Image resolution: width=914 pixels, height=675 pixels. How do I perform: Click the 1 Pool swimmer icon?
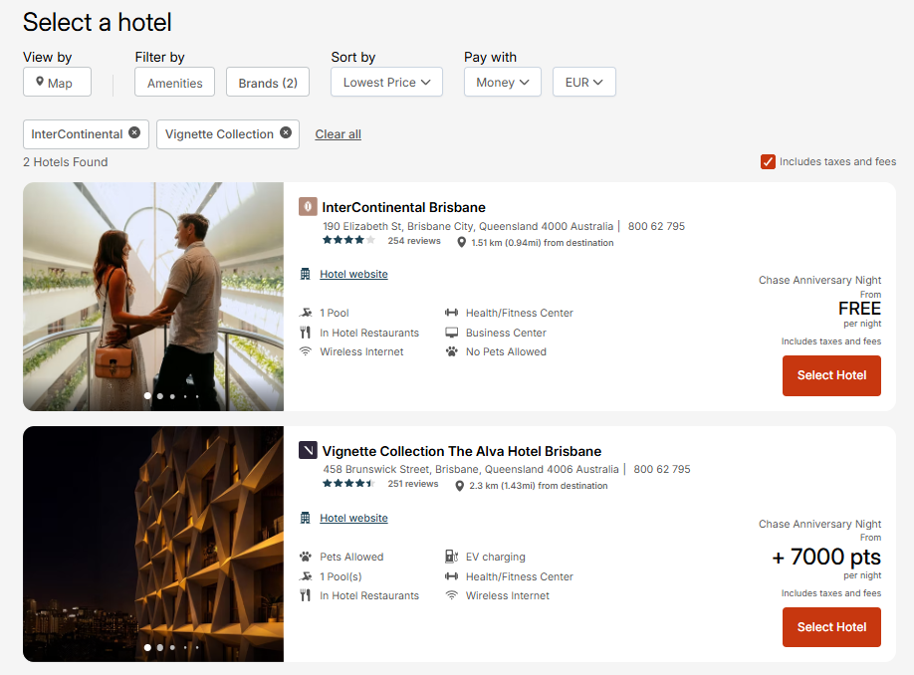(x=306, y=313)
